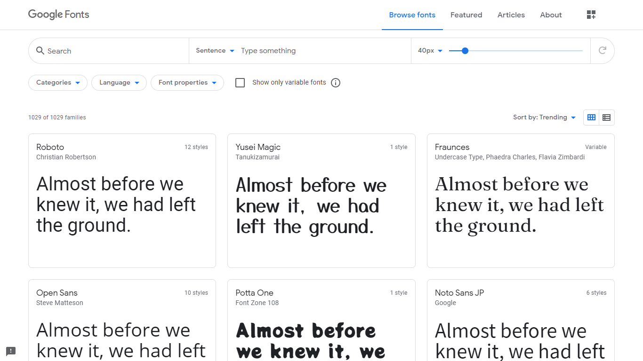
Task: Open the Roboto font card
Action: 122,201
